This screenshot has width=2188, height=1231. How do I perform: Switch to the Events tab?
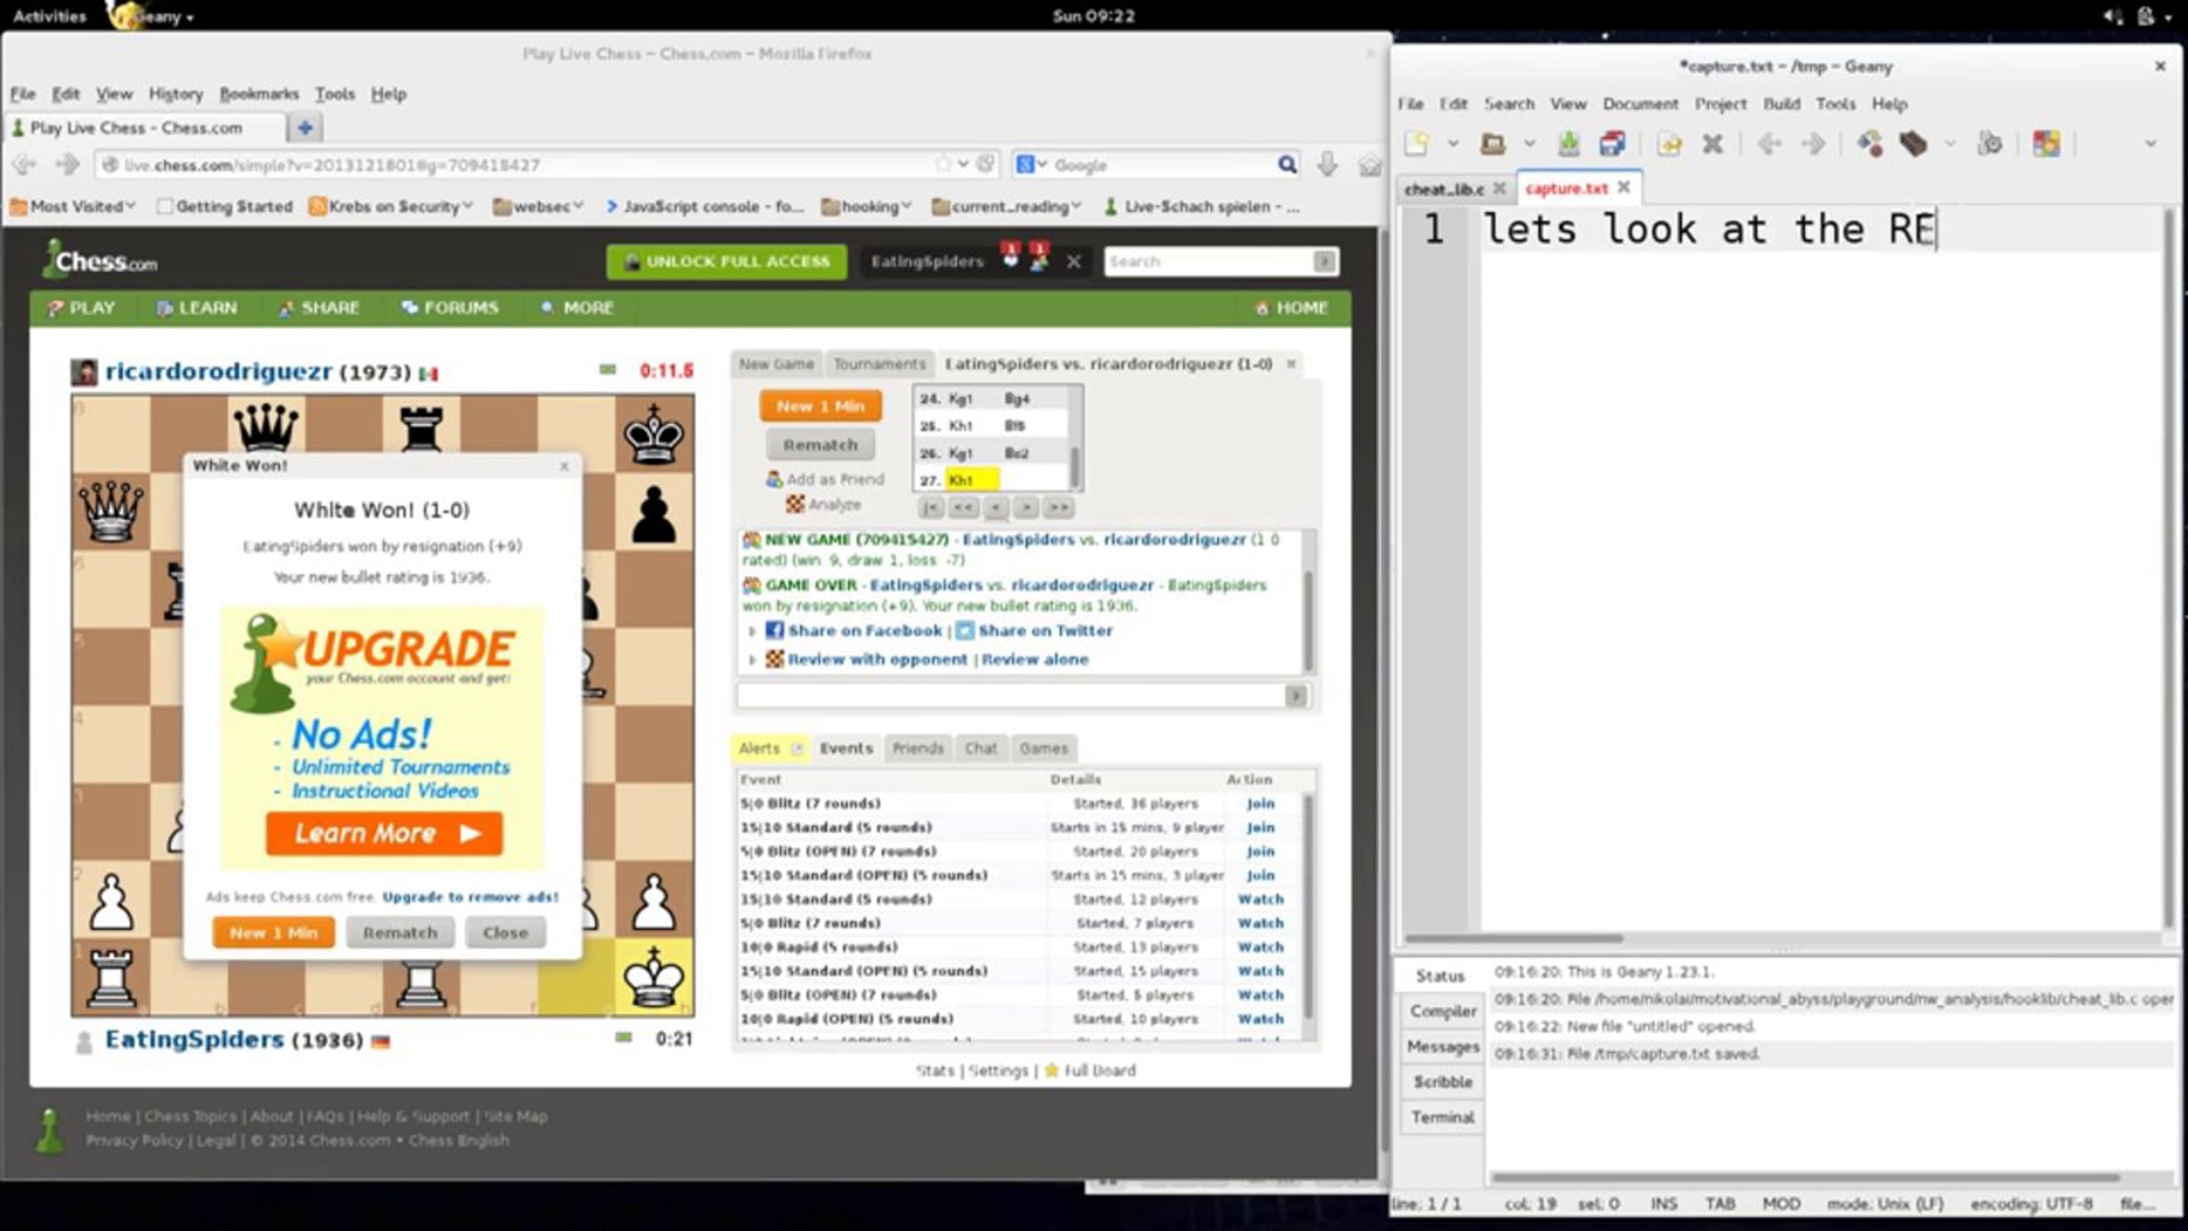coord(846,749)
